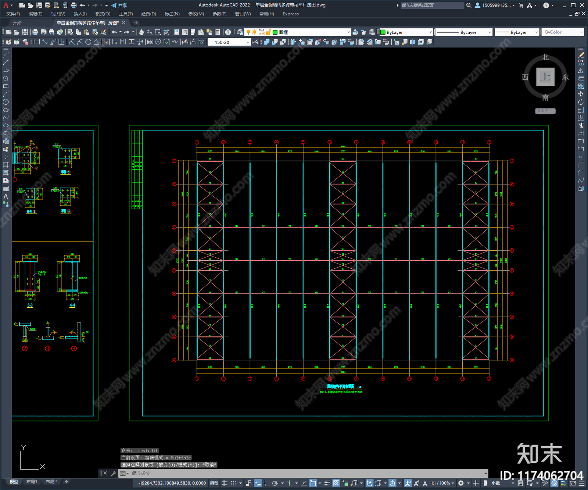Open the linetype ByLayer dropdown
The height and width of the screenshot is (490, 588).
(x=464, y=32)
